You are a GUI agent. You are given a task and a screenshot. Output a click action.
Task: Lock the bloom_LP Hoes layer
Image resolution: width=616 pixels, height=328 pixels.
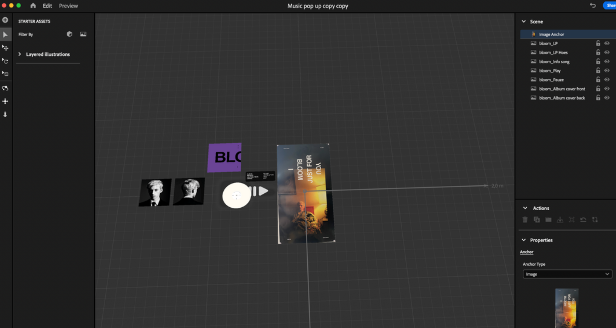click(598, 53)
